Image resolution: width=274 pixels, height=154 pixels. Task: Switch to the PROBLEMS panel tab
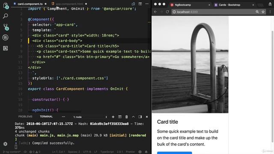click(25, 116)
